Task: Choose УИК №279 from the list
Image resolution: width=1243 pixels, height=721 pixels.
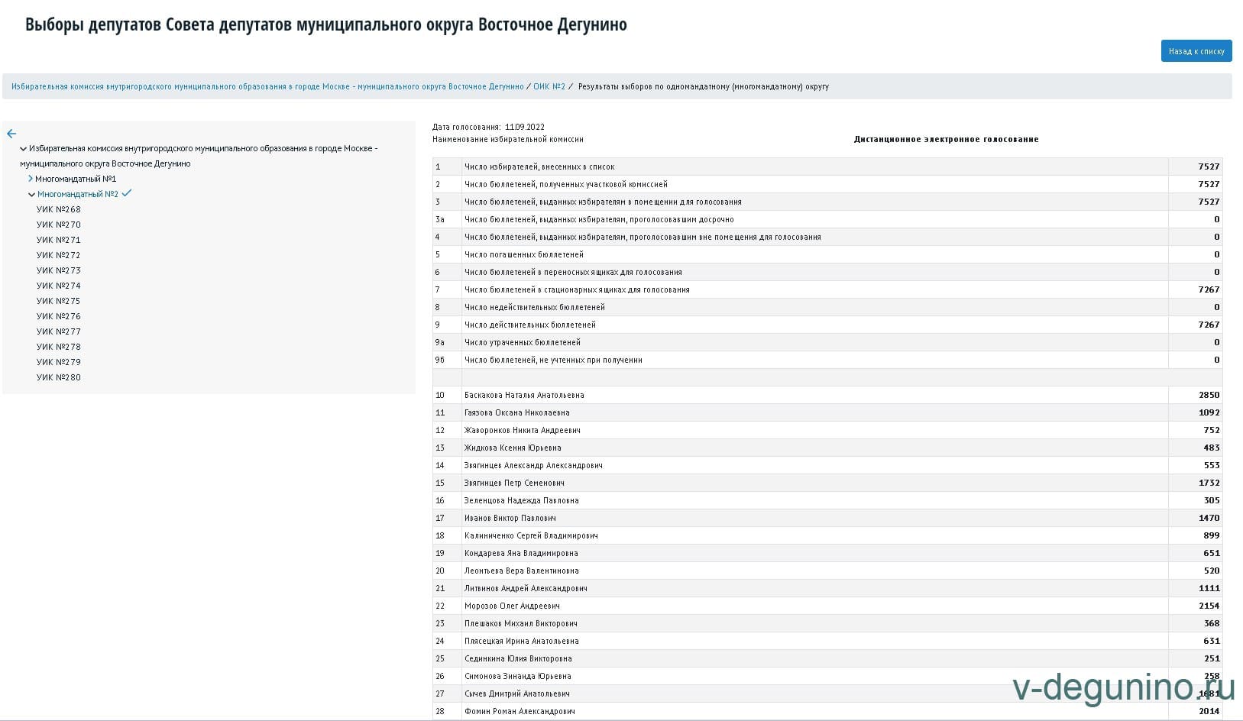Action: click(x=59, y=362)
